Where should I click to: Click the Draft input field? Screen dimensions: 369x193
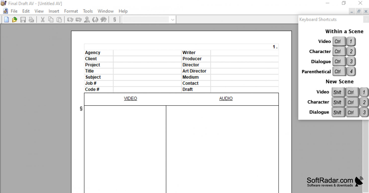click(x=245, y=89)
